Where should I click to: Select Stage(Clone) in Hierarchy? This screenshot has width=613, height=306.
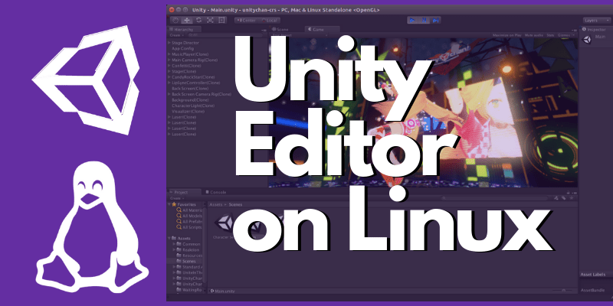point(184,71)
